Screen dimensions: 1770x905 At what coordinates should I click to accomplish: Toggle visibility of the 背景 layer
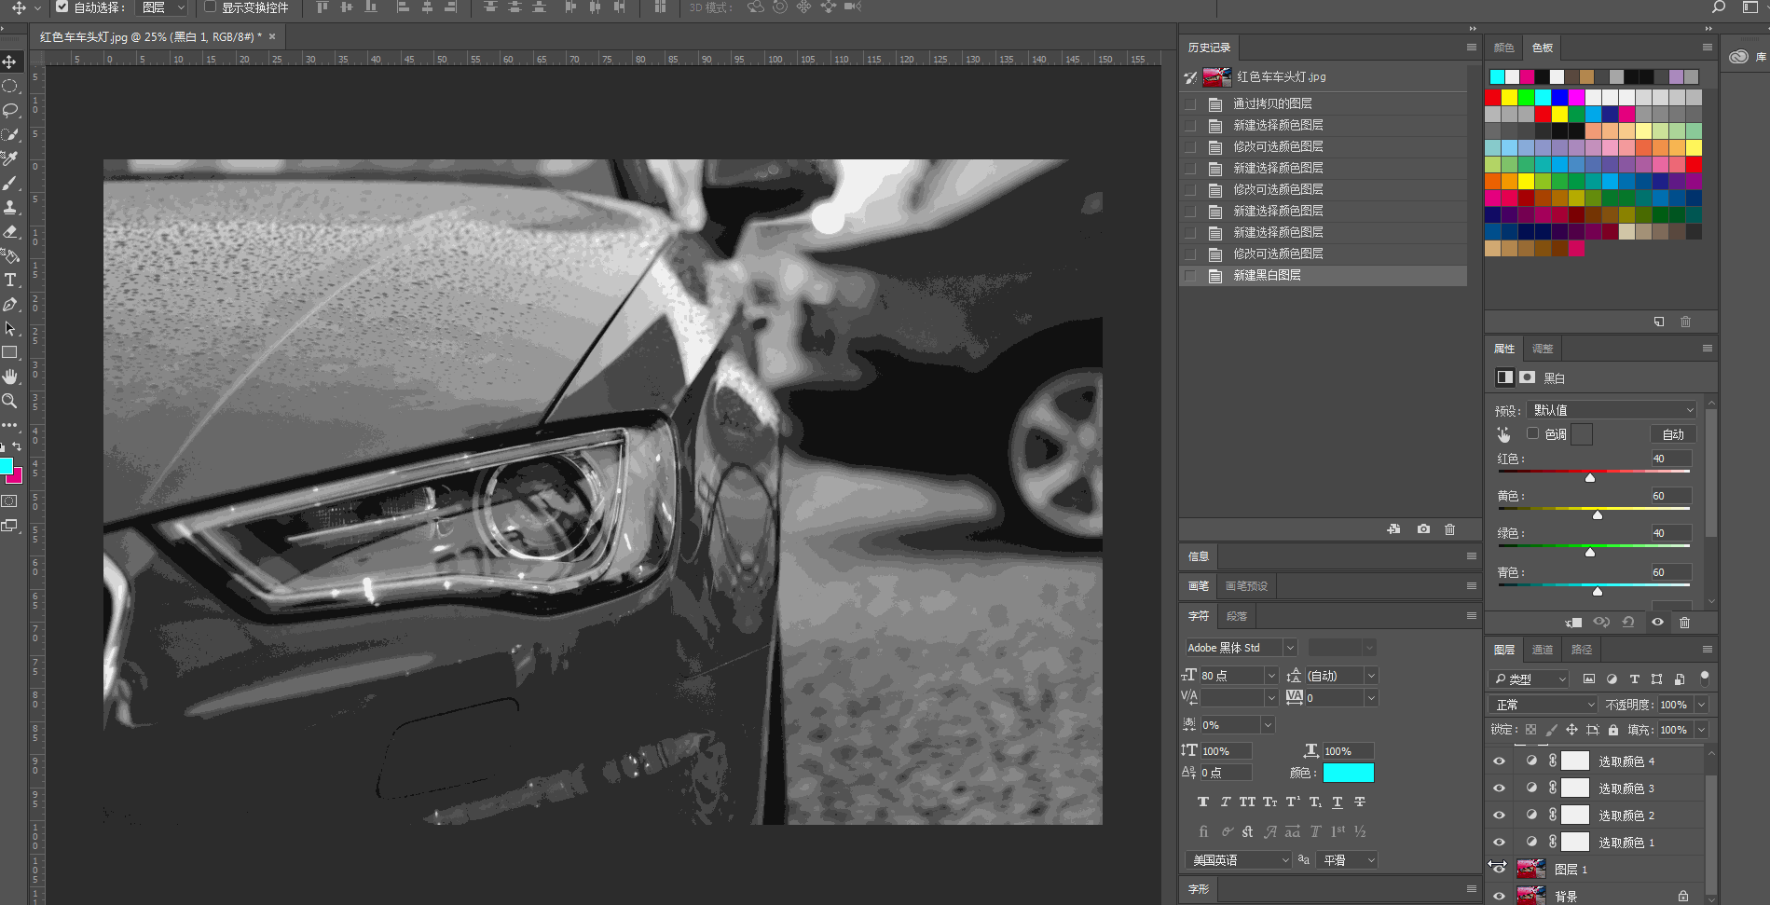pyautogui.click(x=1499, y=897)
